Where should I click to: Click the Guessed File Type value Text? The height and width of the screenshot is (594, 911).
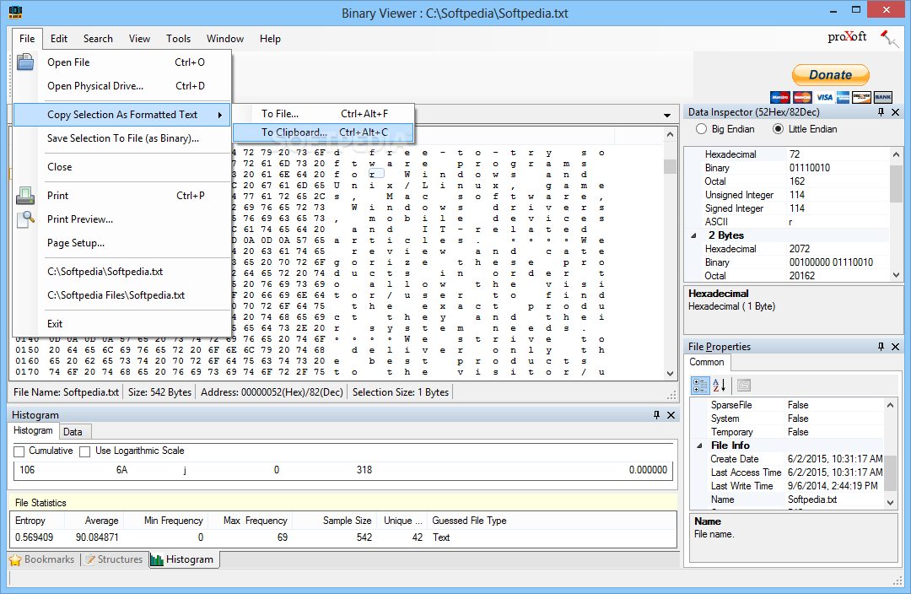(441, 537)
